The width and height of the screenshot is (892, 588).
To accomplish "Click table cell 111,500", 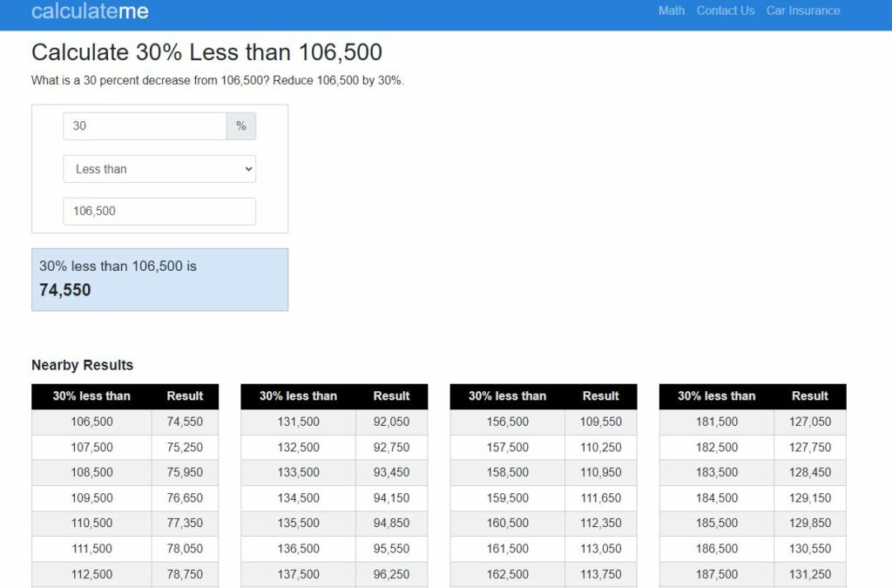I will tap(91, 549).
